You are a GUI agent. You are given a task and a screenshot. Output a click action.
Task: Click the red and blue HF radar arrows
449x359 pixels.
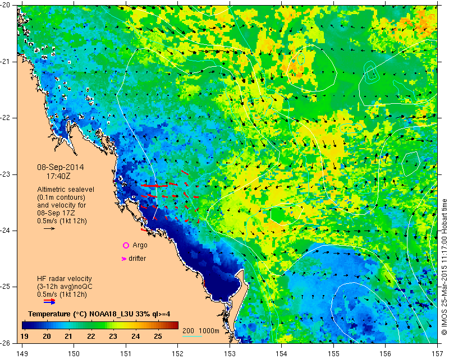(x=49, y=302)
